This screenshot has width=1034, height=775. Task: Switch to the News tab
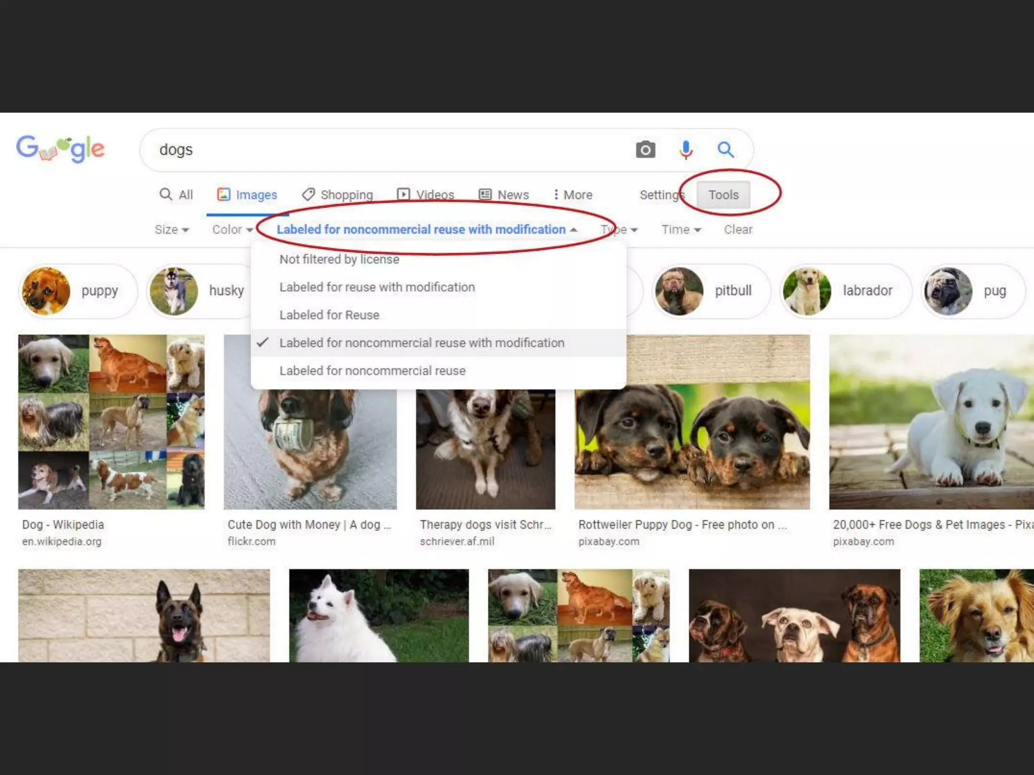(x=504, y=195)
